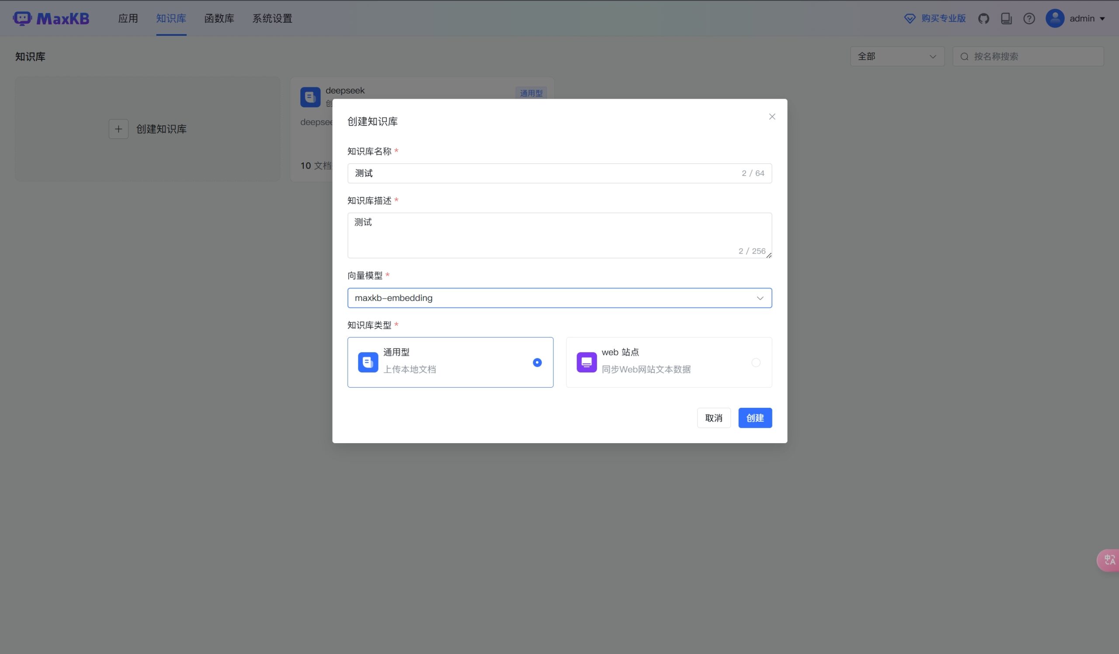Click the admin user avatar

pos(1055,19)
